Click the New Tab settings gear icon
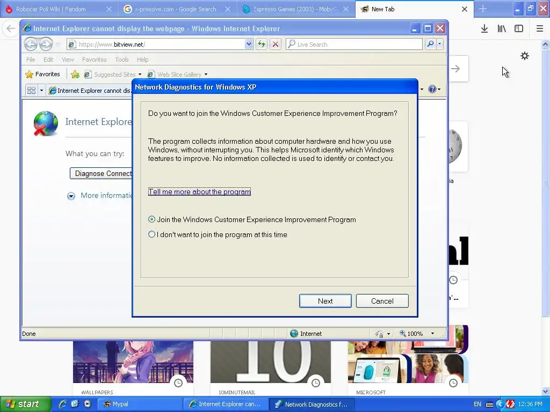The width and height of the screenshot is (550, 412). [524, 56]
